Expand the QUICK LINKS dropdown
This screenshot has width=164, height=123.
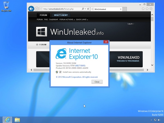click(x=82, y=19)
